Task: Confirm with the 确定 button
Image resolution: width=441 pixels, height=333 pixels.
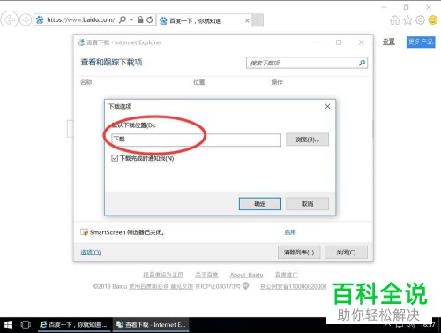Action: [260, 204]
